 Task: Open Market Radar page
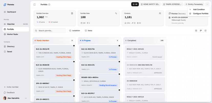(x=16, y=34)
